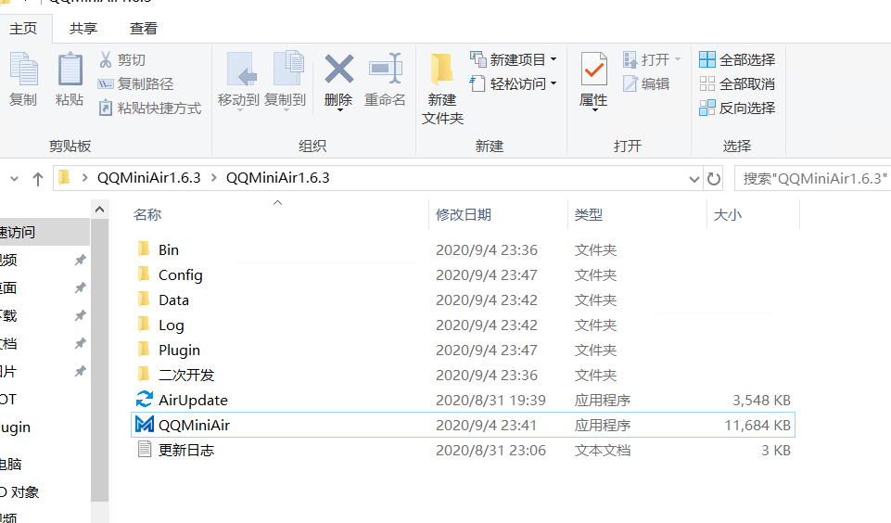Image resolution: width=891 pixels, height=523 pixels.
Task: Click the Paste (粘贴) clipboard icon
Action: (70, 70)
